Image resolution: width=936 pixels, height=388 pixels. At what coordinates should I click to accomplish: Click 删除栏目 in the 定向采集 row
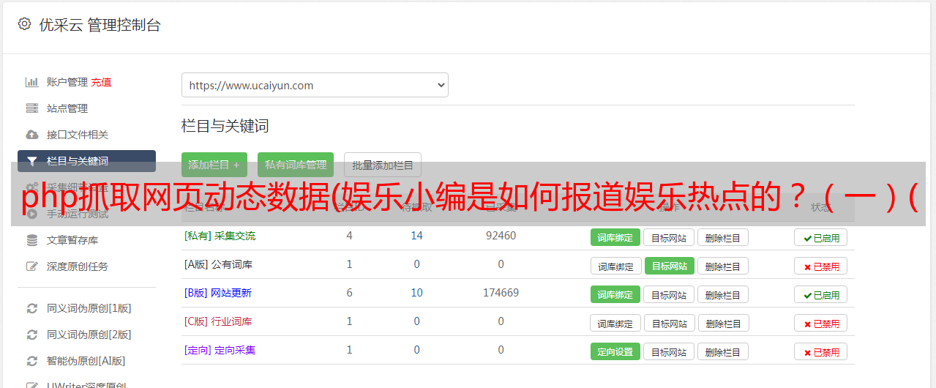pyautogui.click(x=723, y=351)
